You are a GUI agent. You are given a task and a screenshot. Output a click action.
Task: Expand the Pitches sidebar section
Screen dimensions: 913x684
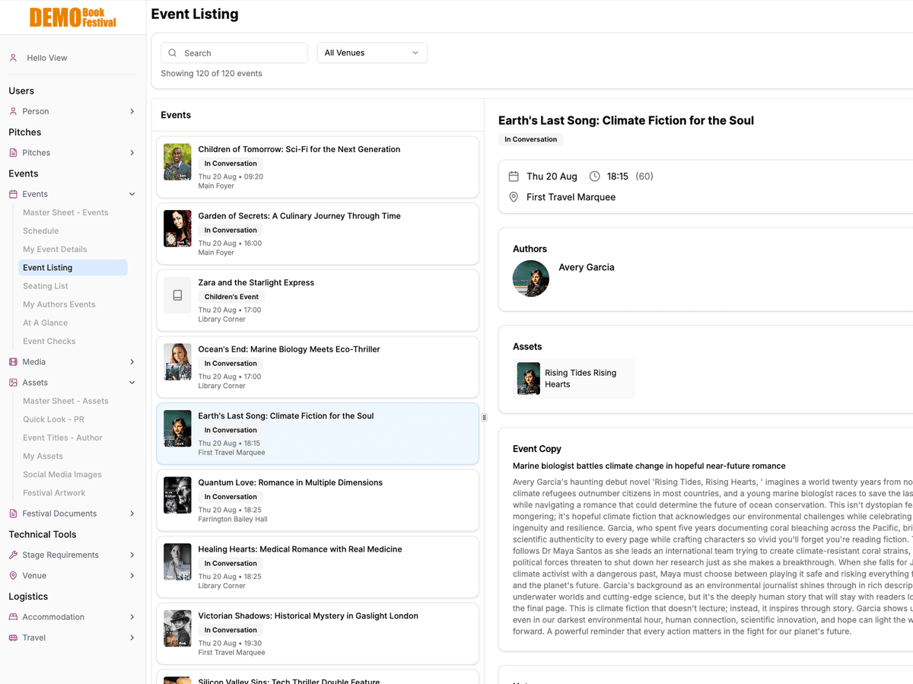[x=132, y=152]
